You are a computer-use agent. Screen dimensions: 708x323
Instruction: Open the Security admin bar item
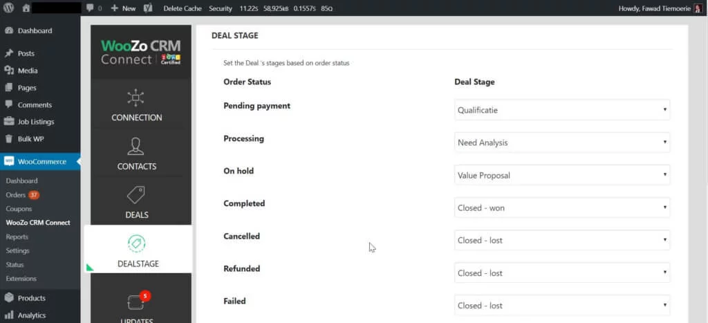(221, 8)
